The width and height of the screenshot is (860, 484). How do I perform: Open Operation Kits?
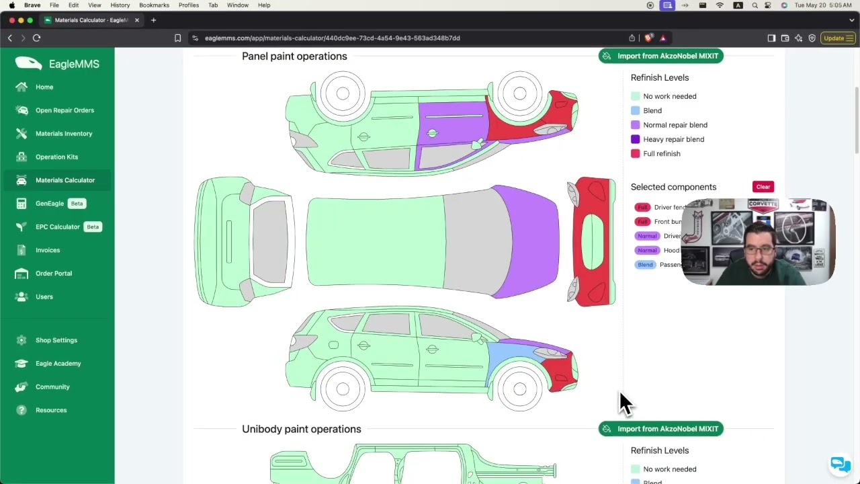pos(57,157)
